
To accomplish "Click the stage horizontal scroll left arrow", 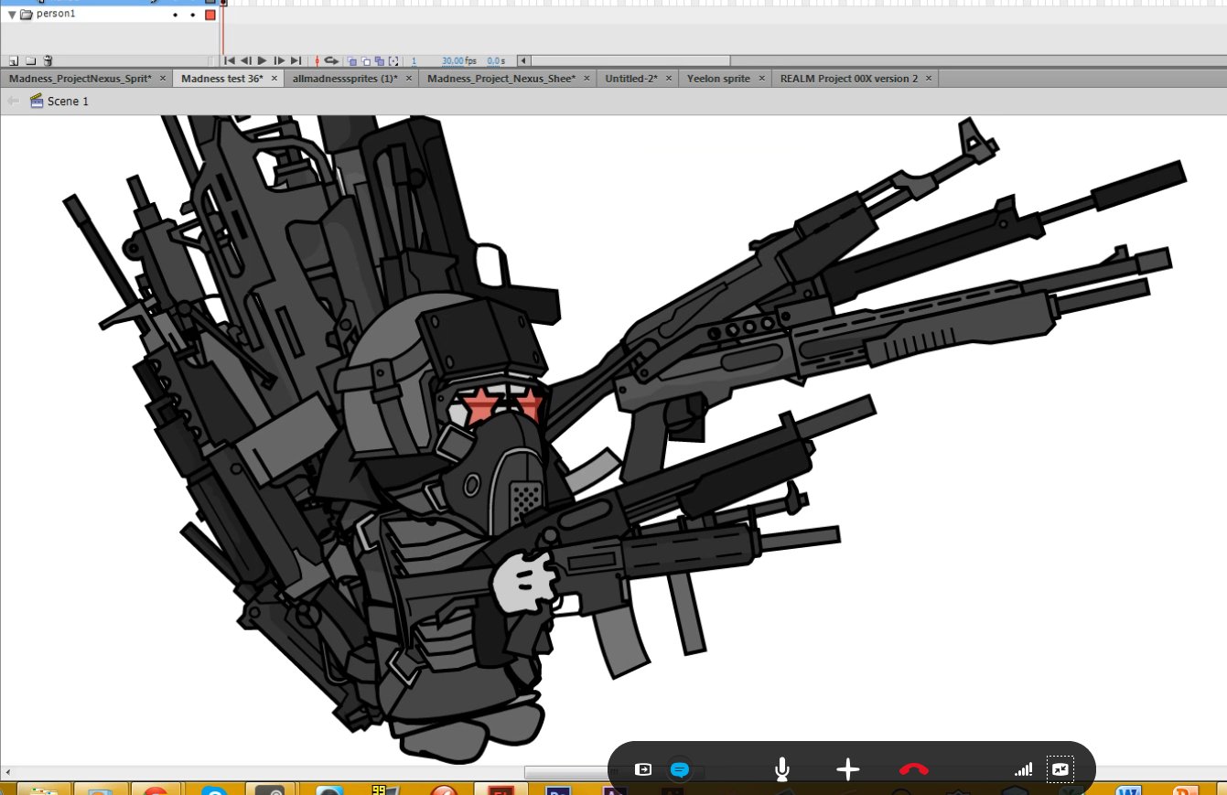I will [8, 774].
